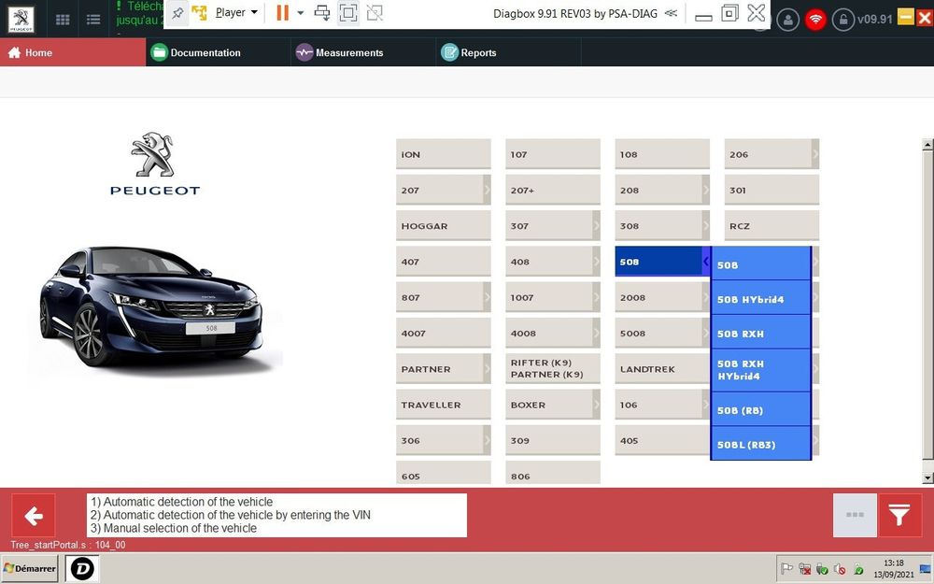Select the TRAVELLER vehicle model

(x=443, y=405)
